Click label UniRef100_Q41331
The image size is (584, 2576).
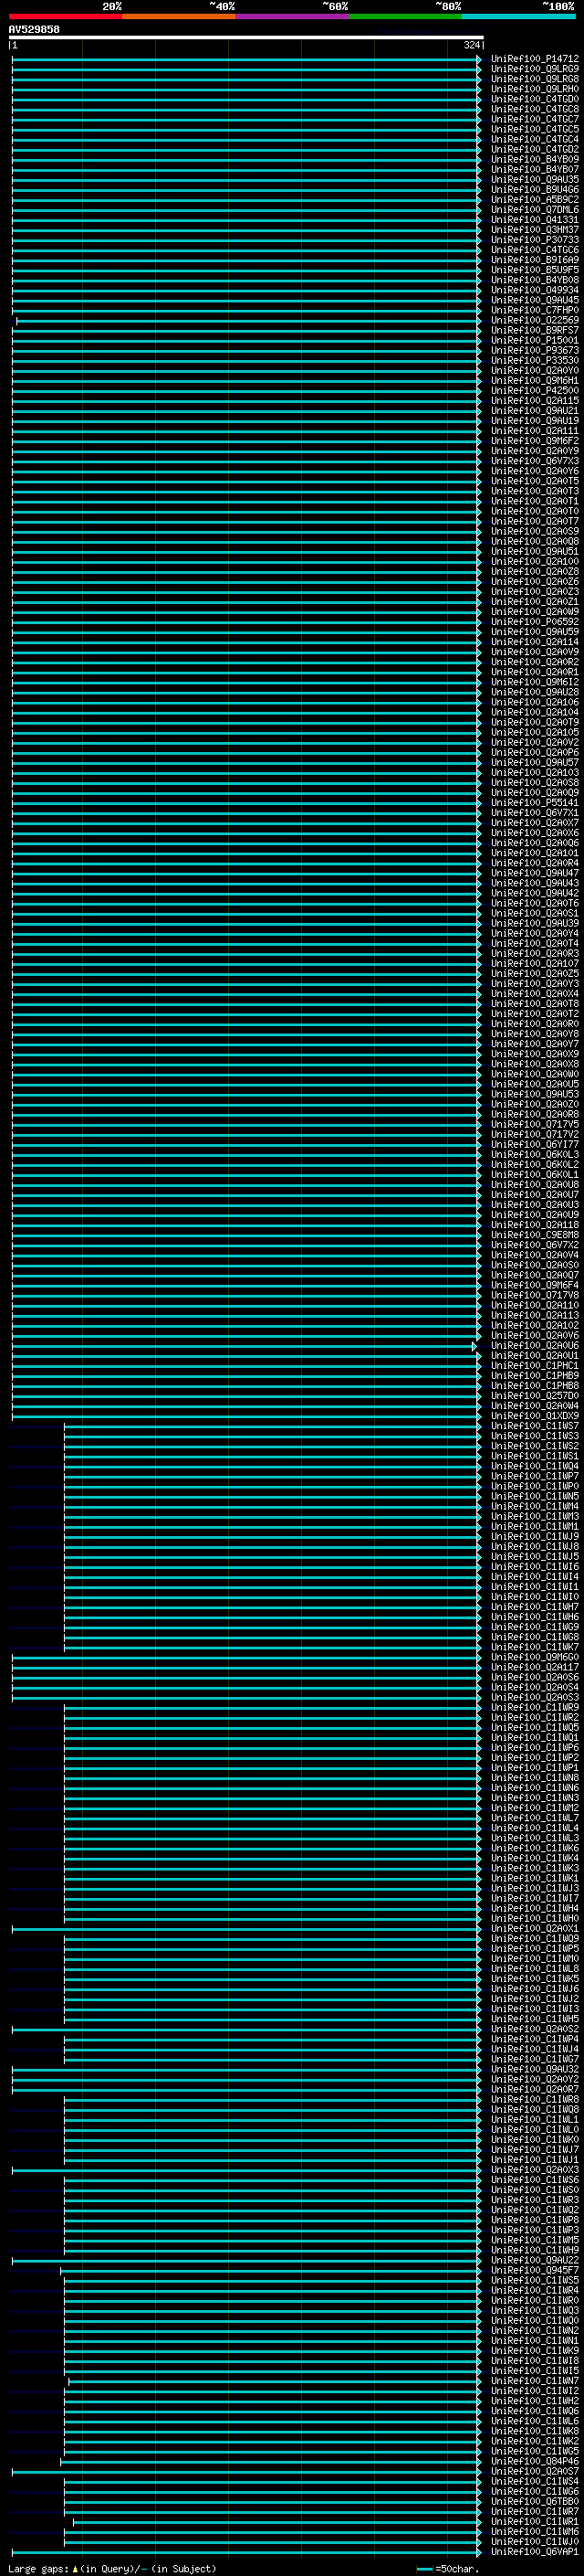coord(535,220)
